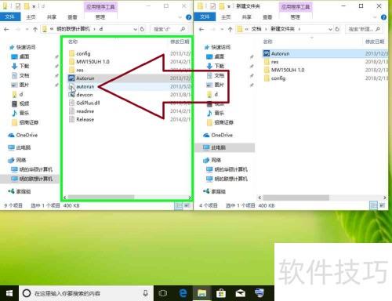Click the 名称 column header in left window

[x=73, y=42]
